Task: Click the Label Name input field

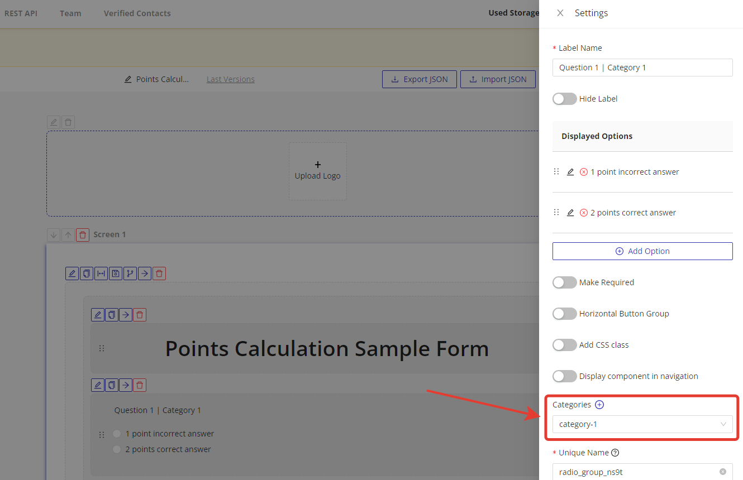Action: pyautogui.click(x=642, y=68)
